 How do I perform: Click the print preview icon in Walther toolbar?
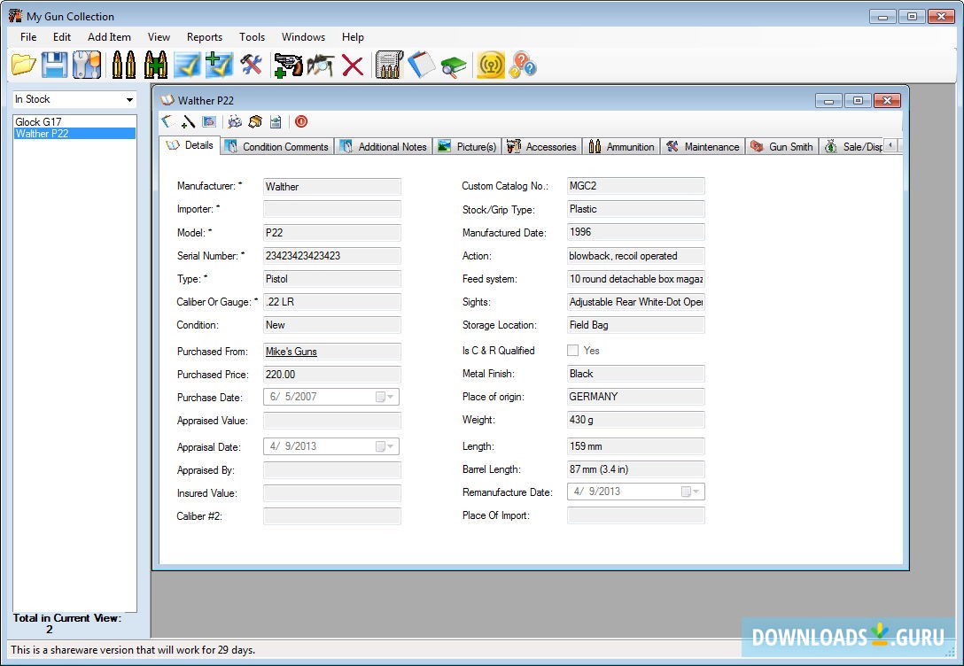point(234,121)
